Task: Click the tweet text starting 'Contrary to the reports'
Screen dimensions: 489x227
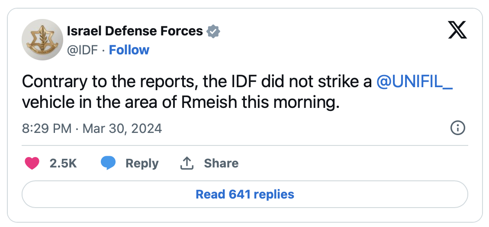Action: (130, 82)
